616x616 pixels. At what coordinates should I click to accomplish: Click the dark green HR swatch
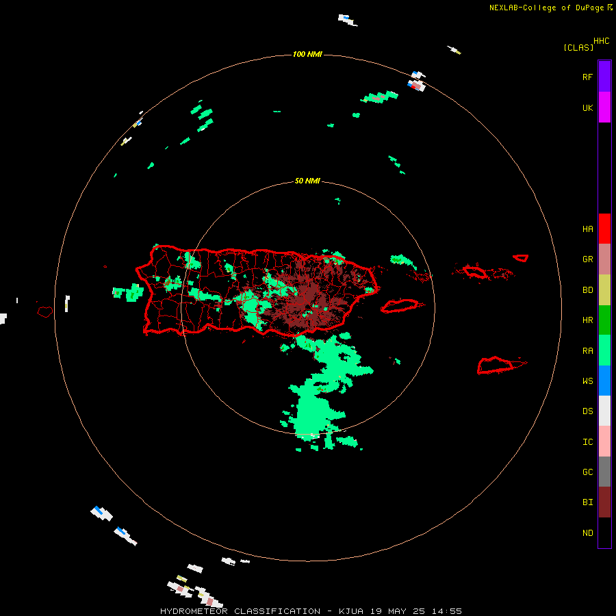point(604,320)
